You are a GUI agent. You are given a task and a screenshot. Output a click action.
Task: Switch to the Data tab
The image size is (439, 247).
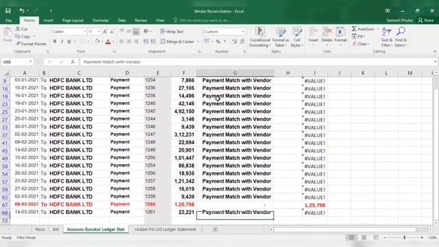click(x=121, y=21)
